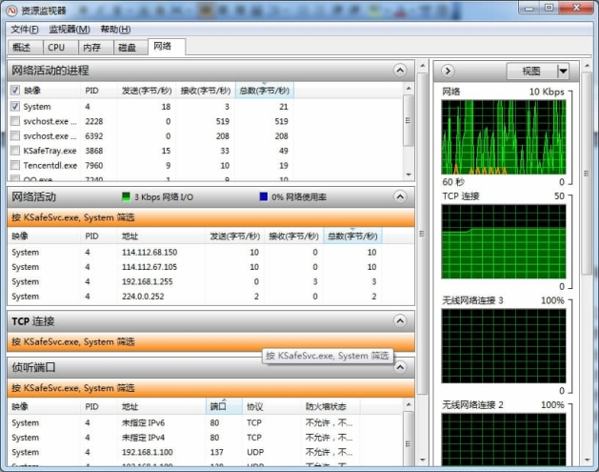Viewport: 599px width, 472px height.
Task: Sort processes by PID column header
Action: (98, 91)
